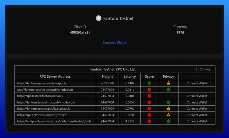Click green privacy check in omniatech row
Screen dimensions: 229x138
168,121
